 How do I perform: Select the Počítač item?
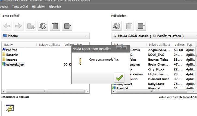click(12, 50)
